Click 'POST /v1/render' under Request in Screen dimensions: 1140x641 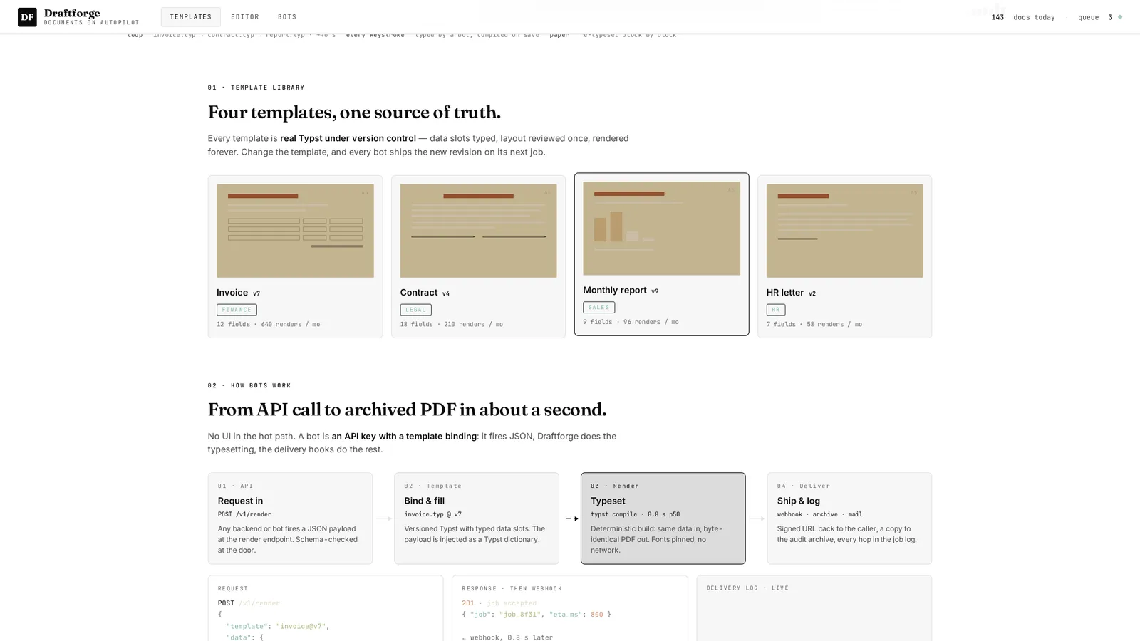pos(244,514)
